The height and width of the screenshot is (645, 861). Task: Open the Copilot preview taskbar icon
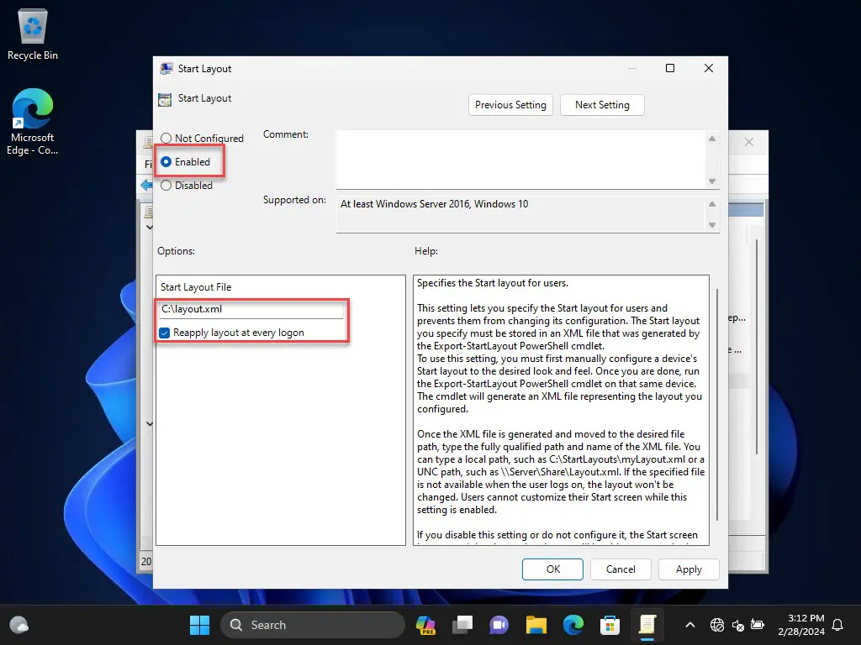[x=425, y=625]
